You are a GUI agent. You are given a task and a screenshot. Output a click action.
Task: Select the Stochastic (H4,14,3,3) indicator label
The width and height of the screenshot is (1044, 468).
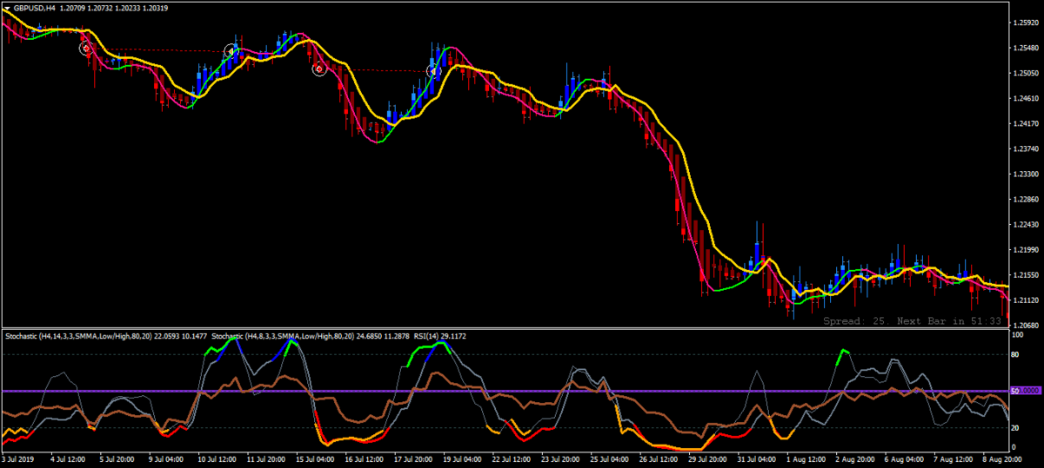[105, 335]
